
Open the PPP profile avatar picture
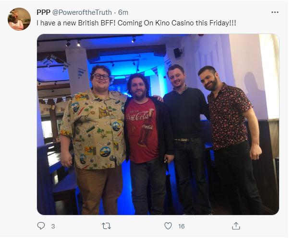click(x=19, y=19)
